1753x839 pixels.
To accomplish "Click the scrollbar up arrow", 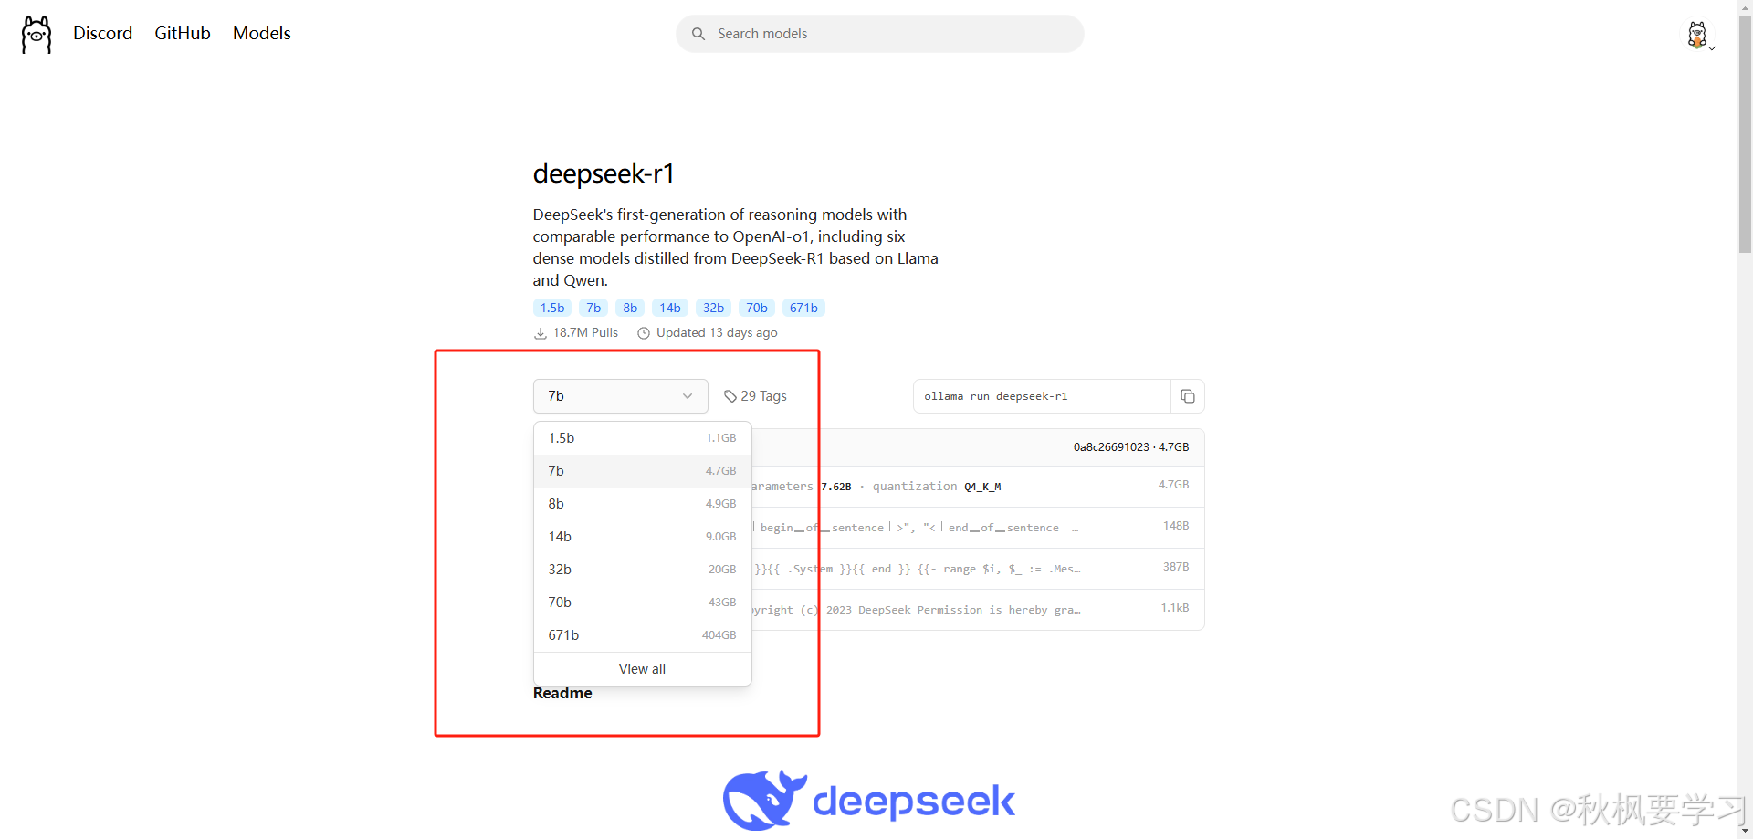I will pos(1745,6).
